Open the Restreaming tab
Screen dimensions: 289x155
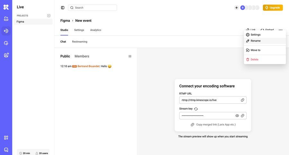point(80,42)
